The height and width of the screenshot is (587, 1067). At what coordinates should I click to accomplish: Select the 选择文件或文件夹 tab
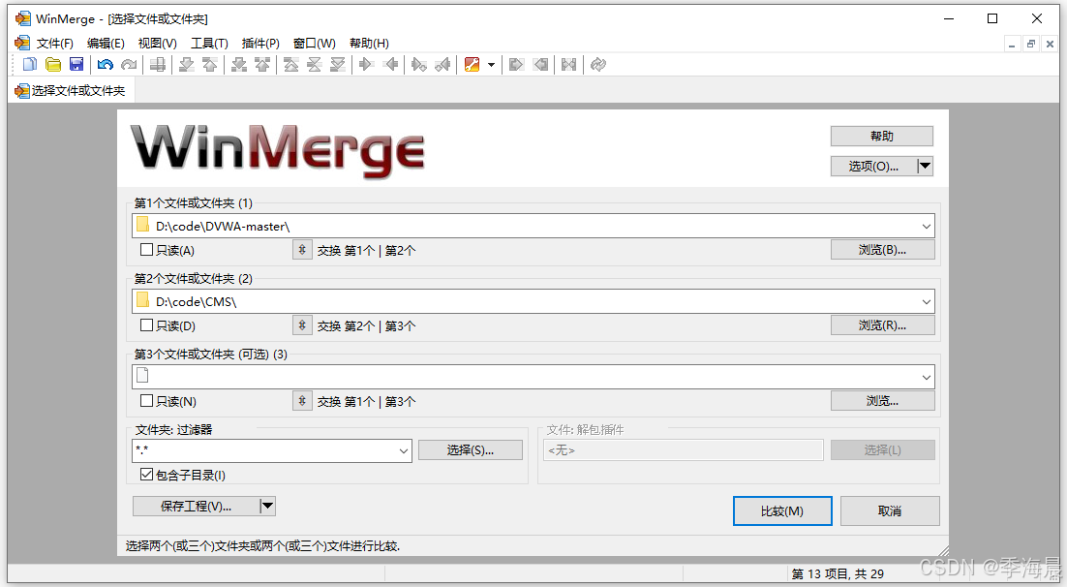(x=71, y=91)
